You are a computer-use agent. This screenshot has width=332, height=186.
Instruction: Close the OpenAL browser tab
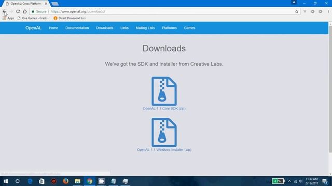(46, 4)
